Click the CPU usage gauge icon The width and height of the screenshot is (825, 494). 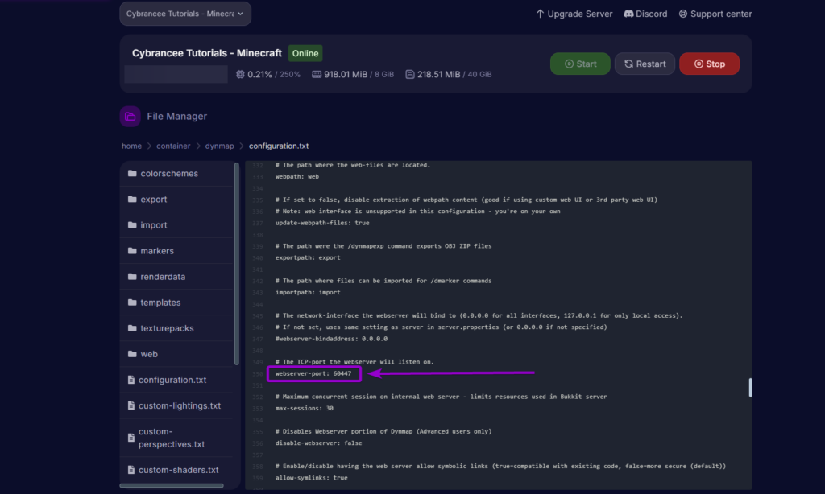239,73
